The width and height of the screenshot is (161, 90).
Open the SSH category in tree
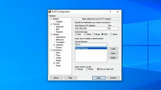tap(58, 63)
